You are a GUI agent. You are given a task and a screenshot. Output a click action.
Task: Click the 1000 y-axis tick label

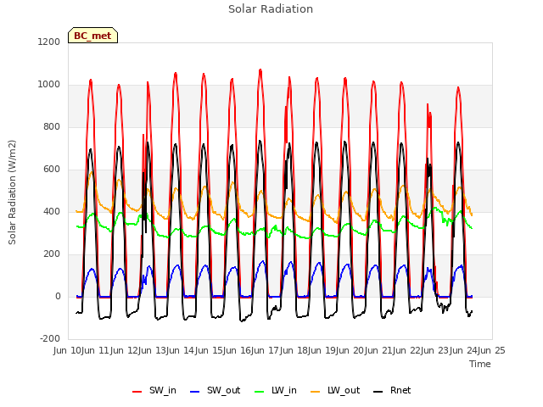tap(49, 85)
